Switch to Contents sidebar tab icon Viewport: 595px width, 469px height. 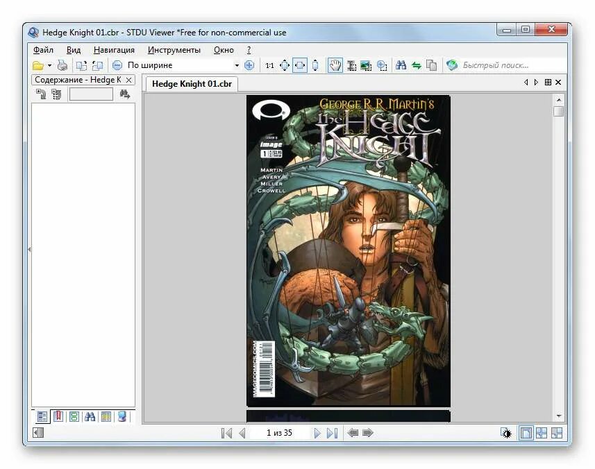[x=42, y=417]
